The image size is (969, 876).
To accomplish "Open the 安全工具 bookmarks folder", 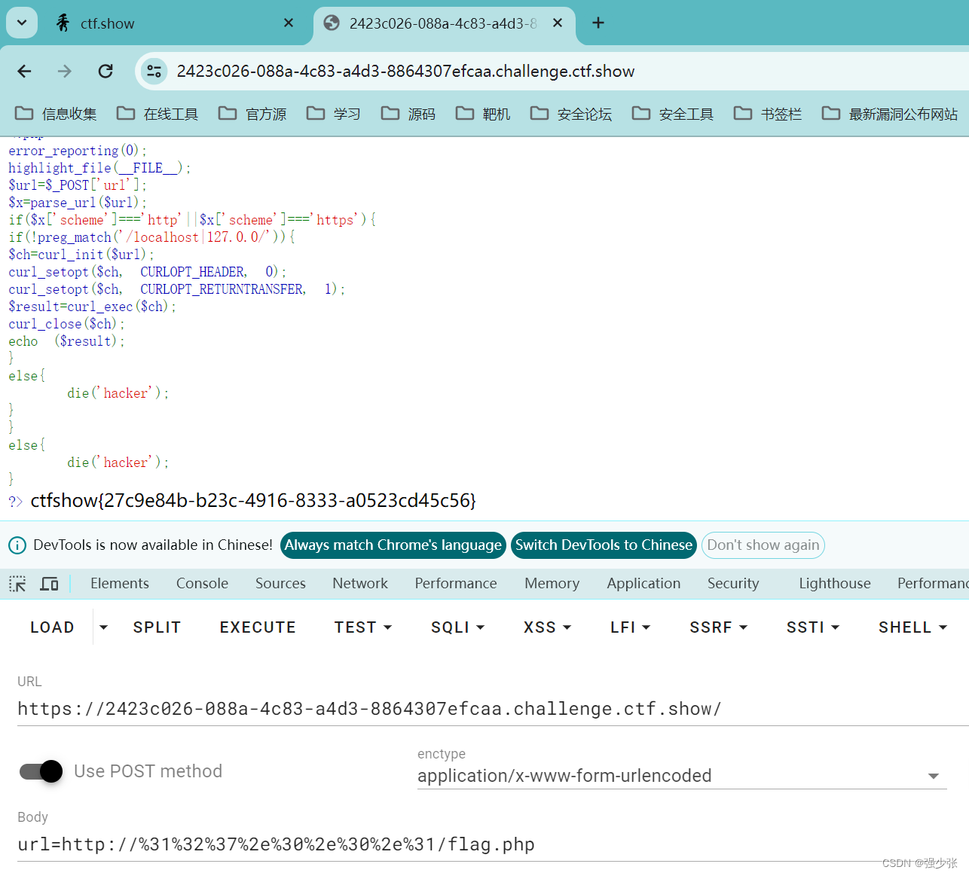I will pos(673,114).
